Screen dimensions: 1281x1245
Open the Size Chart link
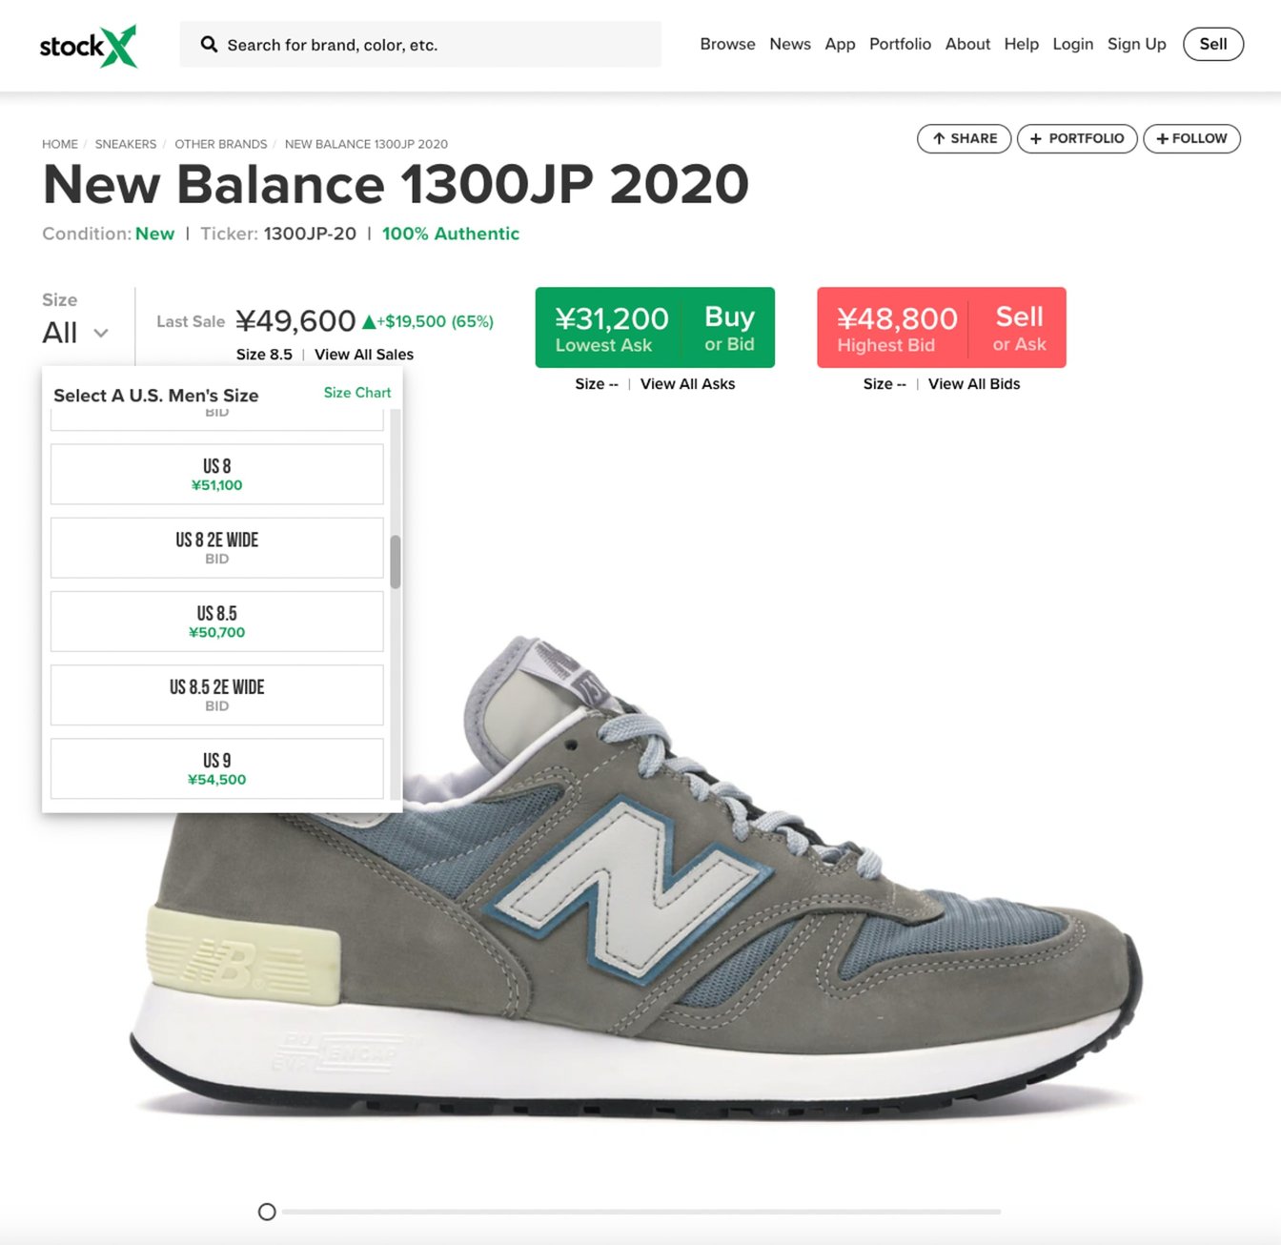357,393
